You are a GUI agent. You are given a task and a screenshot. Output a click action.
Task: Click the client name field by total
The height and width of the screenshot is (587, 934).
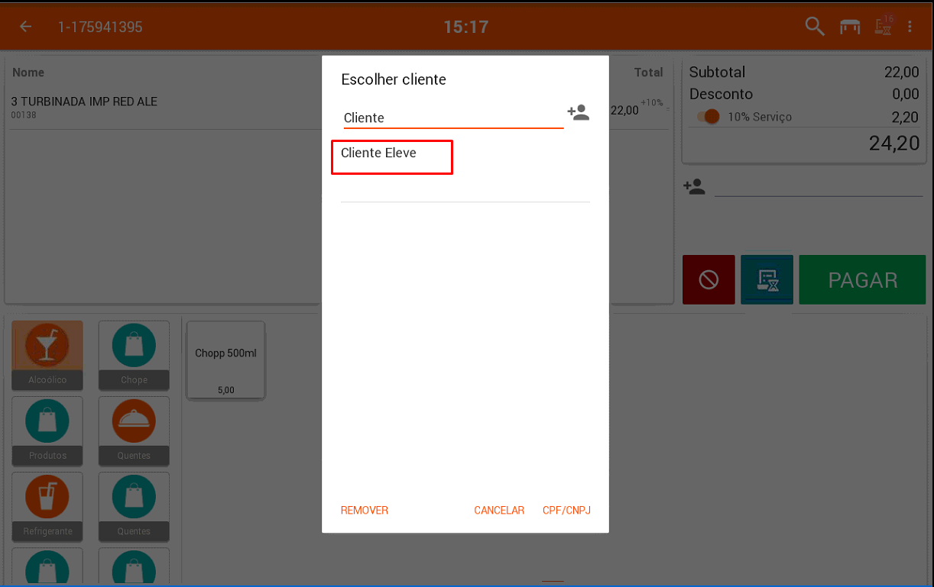(819, 187)
